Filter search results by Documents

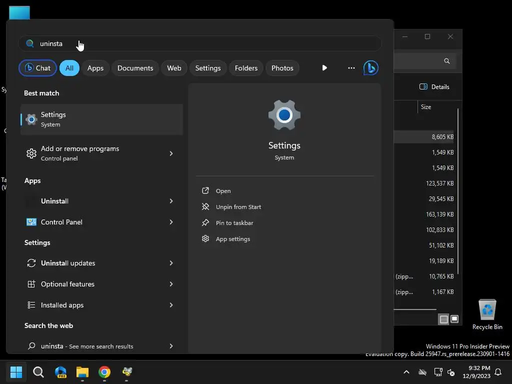(x=135, y=68)
